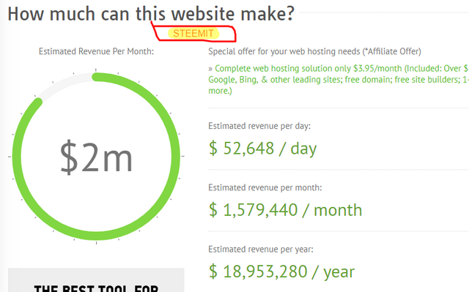Image resolution: width=469 pixels, height=292 pixels.
Task: Select the '$ 52,648 / day' value
Action: pyautogui.click(x=262, y=149)
